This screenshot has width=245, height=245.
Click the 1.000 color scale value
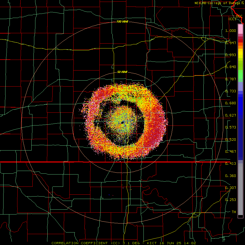[231, 30]
